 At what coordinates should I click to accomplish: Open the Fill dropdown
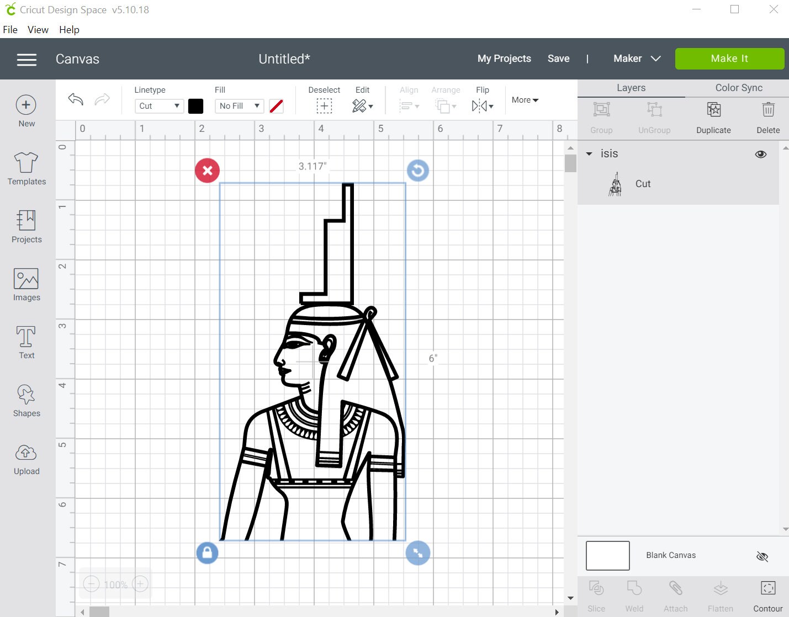[239, 106]
